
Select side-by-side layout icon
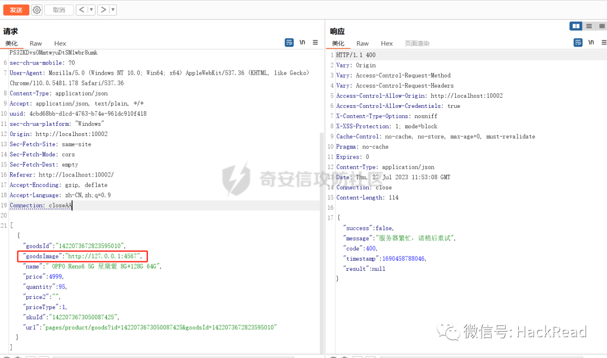click(576, 26)
